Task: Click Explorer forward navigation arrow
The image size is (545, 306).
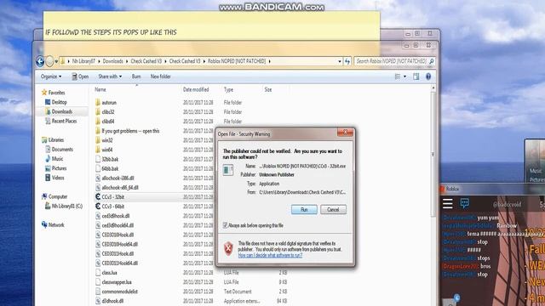Action: (x=49, y=61)
